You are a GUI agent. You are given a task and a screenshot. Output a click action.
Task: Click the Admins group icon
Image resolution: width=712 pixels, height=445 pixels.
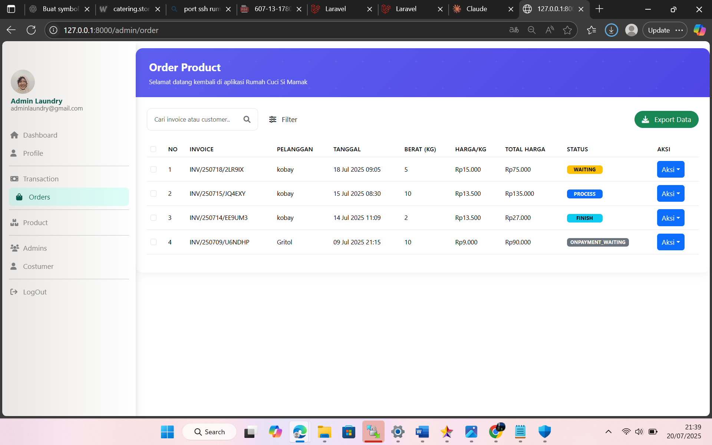(14, 248)
